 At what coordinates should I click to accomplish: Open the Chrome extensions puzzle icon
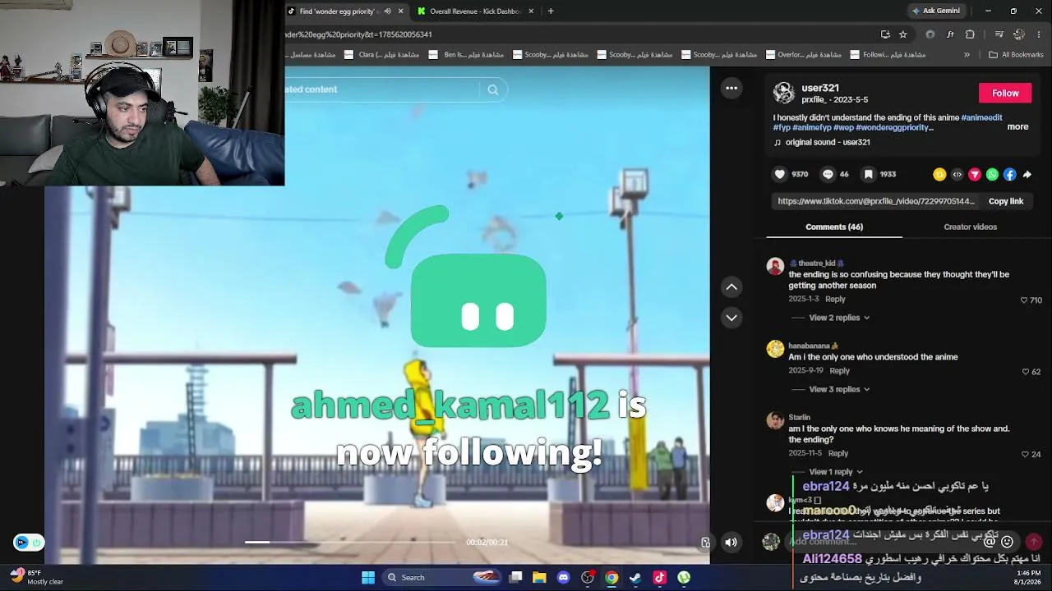point(970,34)
